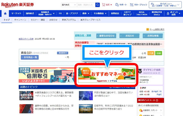Viewport: 183px width, 116px height.
Task: Click the SPU! logo
Action: tap(143, 88)
